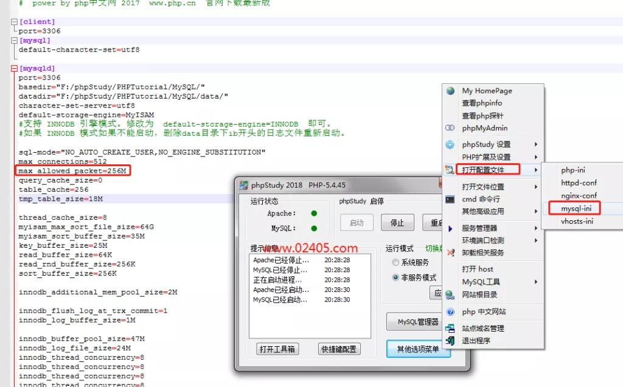Click the phpStudy settings gear icon
Screen dimensions: 623x387
450,145
